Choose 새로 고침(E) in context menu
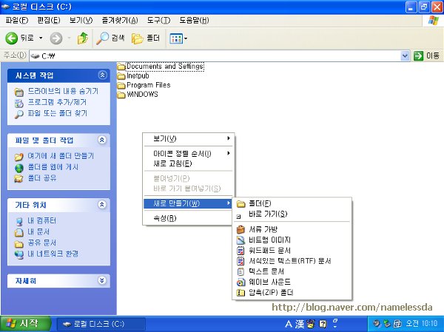The image size is (444, 332). [x=188, y=163]
